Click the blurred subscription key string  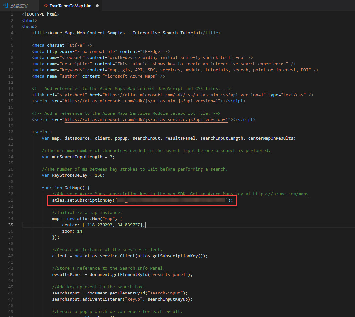pyautogui.click(x=171, y=200)
